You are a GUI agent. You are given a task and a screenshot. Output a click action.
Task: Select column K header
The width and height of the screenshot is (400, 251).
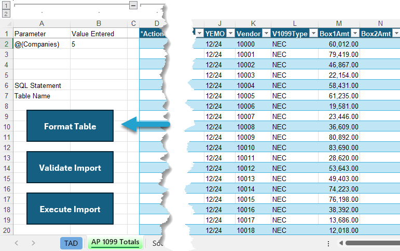pos(253,23)
